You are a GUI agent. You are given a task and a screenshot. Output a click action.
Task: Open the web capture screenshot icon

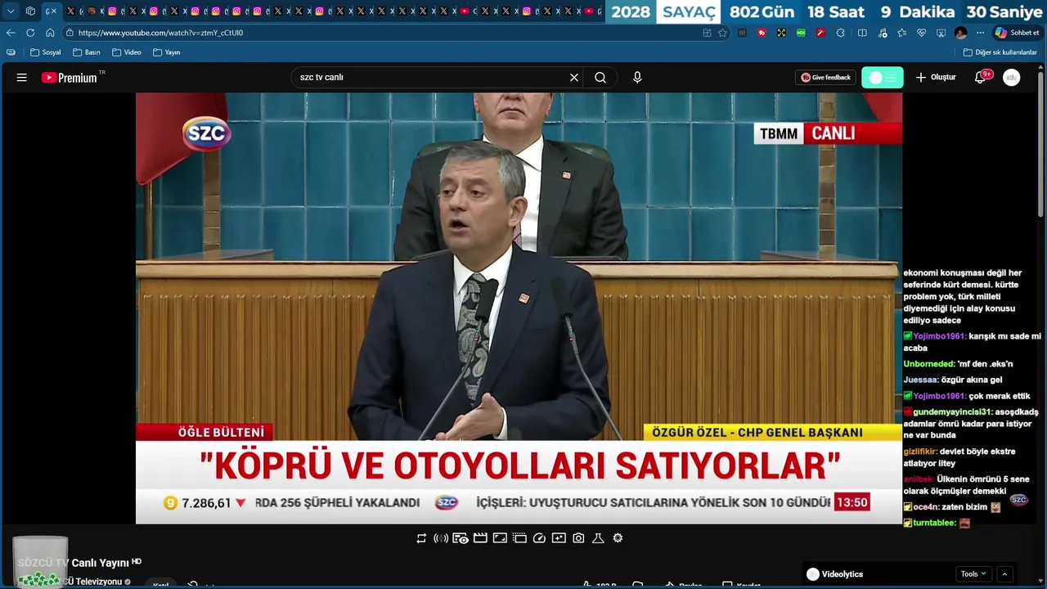941,33
